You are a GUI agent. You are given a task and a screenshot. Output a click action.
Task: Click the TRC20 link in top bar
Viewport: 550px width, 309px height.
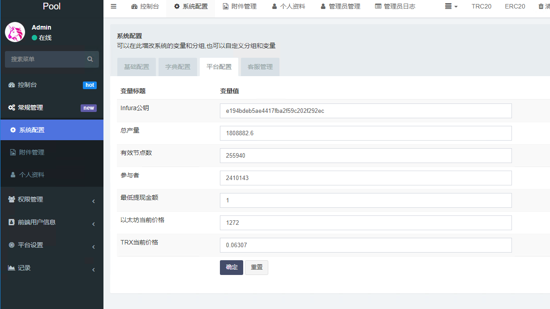481,6
